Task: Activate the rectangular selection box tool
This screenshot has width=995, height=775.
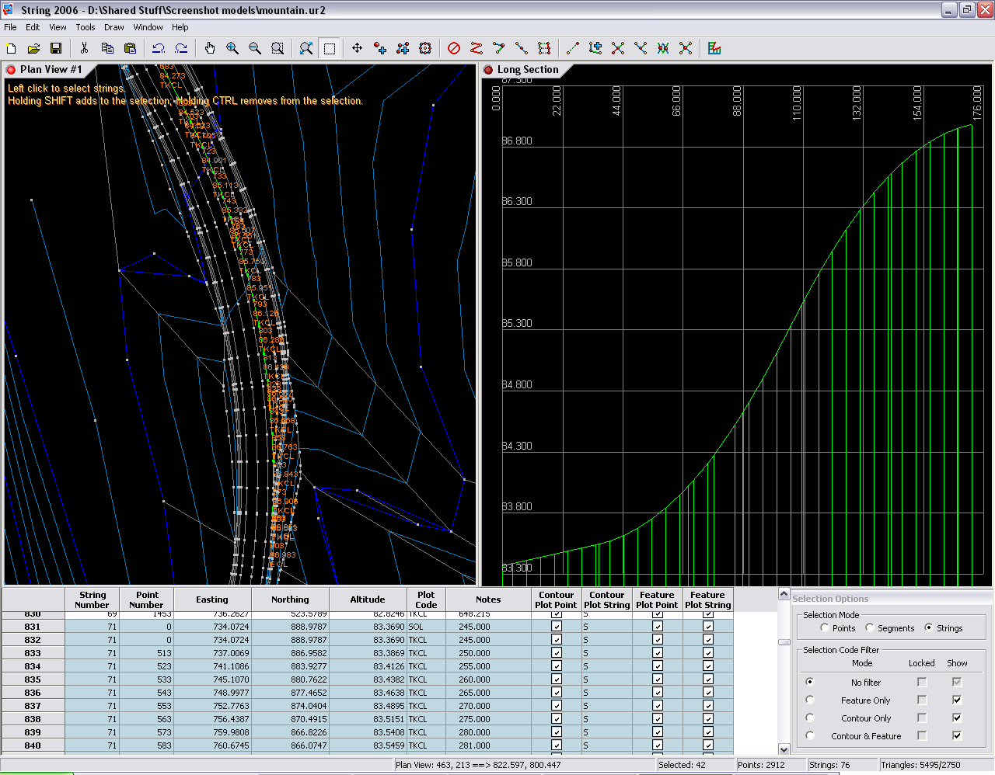Action: tap(330, 48)
